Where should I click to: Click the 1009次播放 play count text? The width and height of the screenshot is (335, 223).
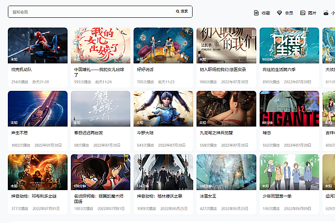tap(146, 209)
